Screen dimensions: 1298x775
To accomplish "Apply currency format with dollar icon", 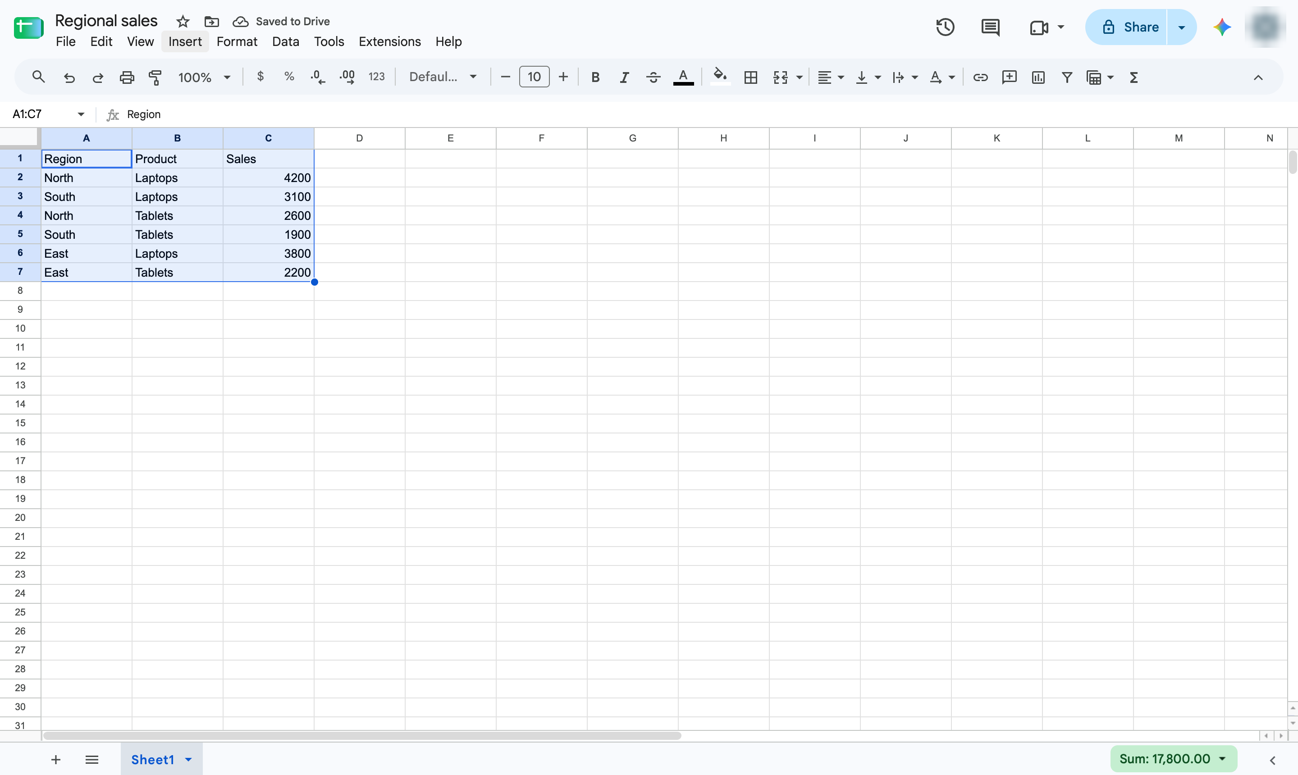I will coord(260,77).
